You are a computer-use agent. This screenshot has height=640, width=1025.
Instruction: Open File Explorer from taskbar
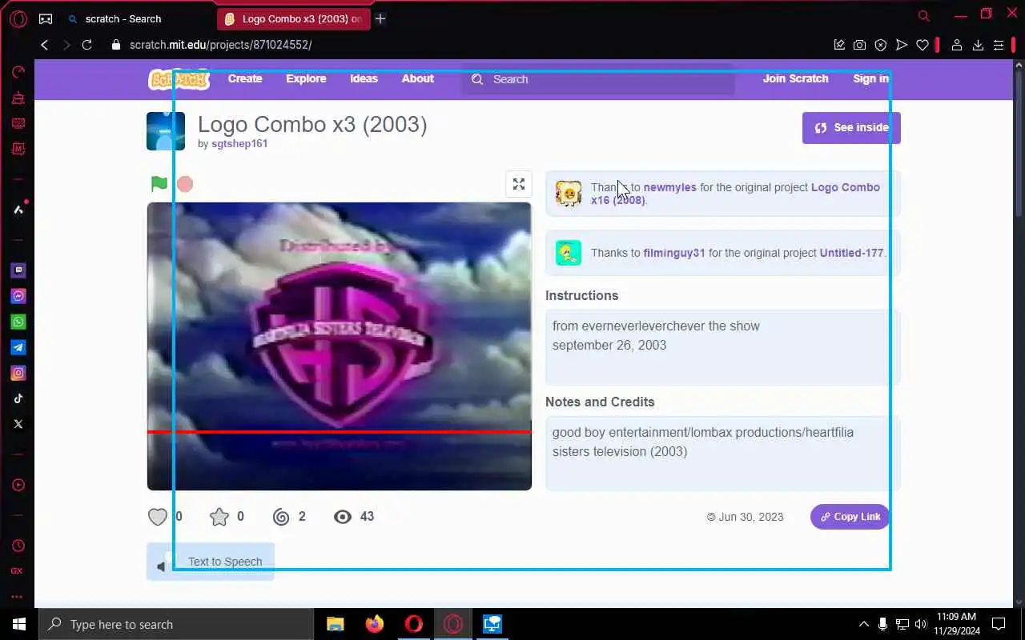coord(335,624)
